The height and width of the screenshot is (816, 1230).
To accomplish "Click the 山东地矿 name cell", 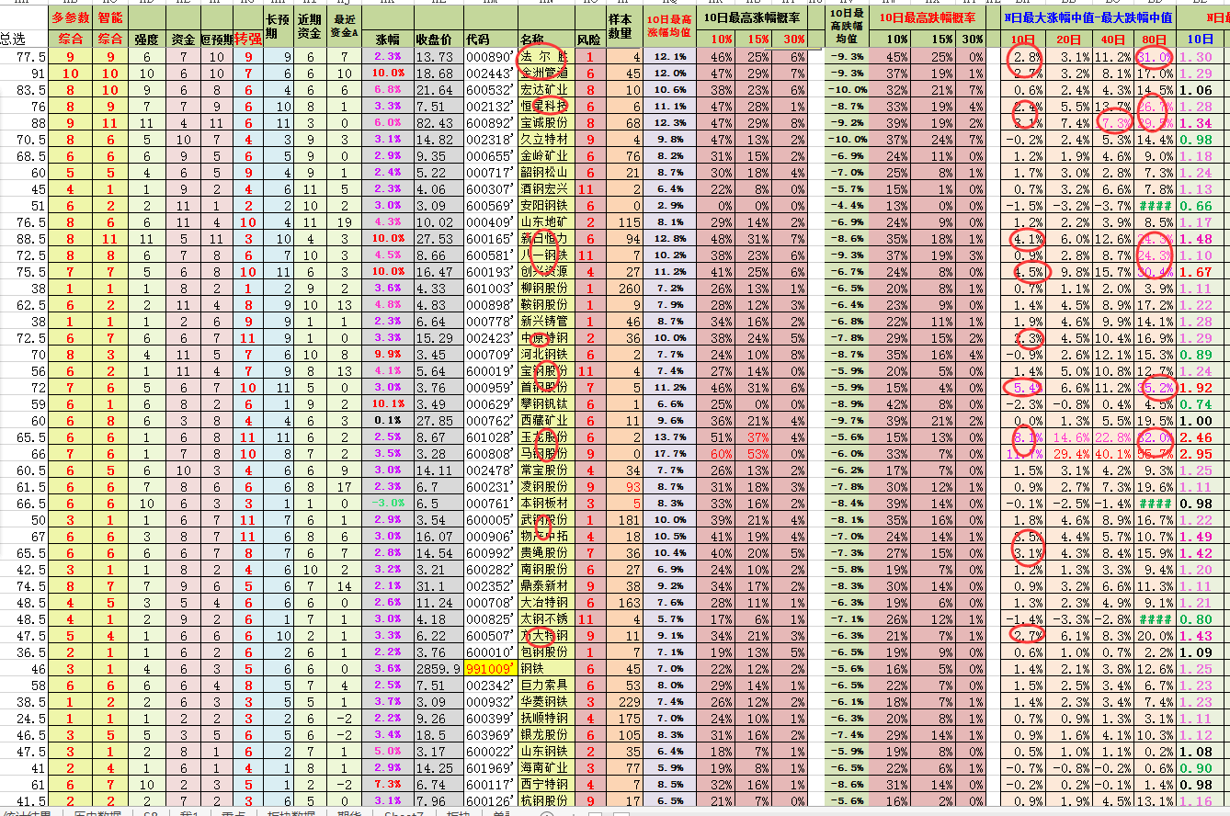I will pyautogui.click(x=545, y=221).
